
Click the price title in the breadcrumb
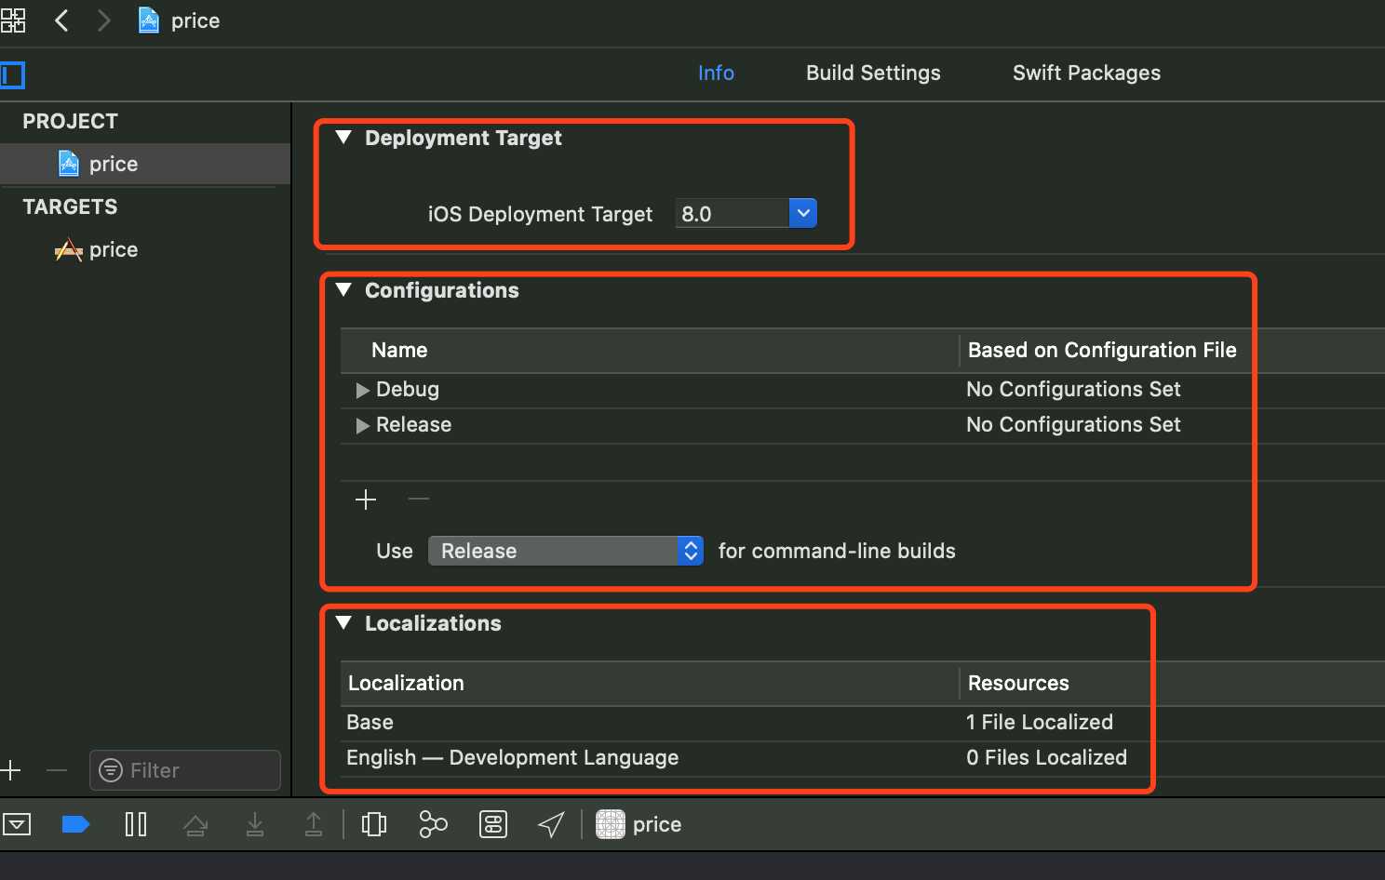195,20
